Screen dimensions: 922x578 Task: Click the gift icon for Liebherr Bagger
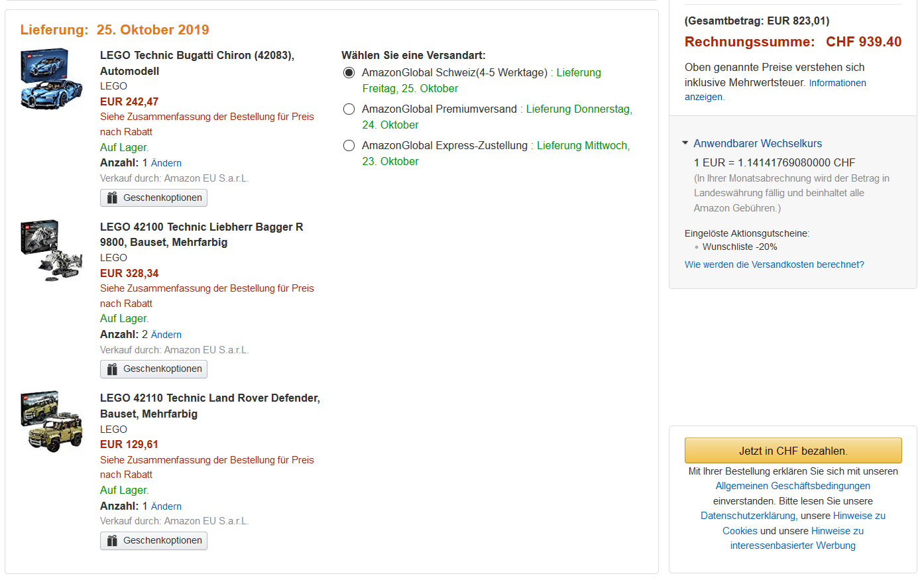point(112,369)
